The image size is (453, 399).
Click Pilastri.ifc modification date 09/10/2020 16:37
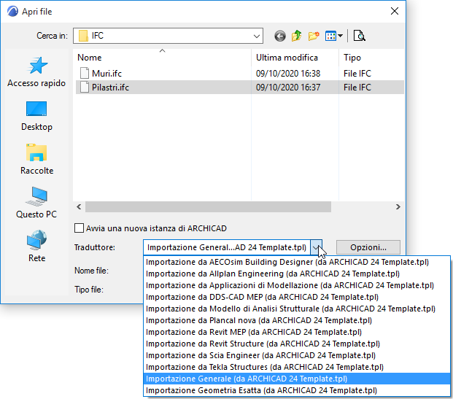(x=288, y=88)
